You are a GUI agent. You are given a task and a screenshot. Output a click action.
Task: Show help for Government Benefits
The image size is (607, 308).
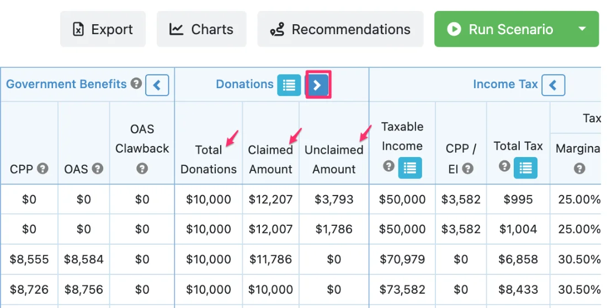click(x=136, y=83)
